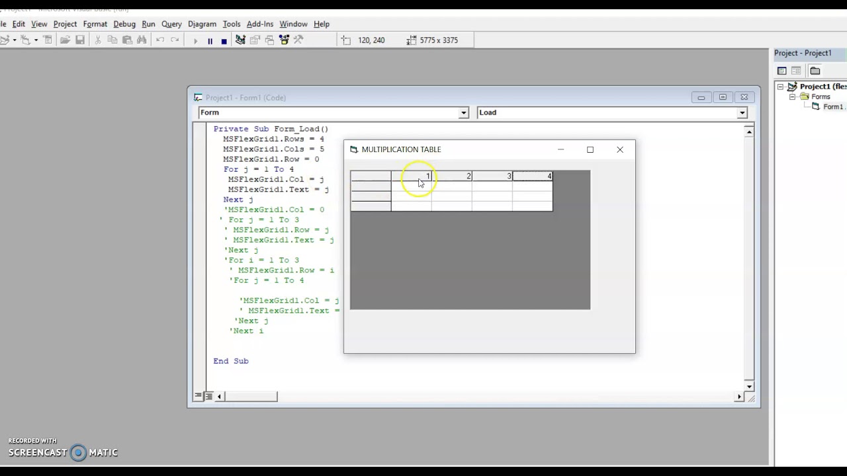847x476 pixels.
Task: Click grid header cell showing 1
Action: tap(412, 176)
